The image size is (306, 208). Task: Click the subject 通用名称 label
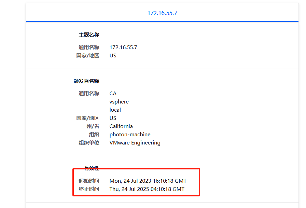[89, 47]
